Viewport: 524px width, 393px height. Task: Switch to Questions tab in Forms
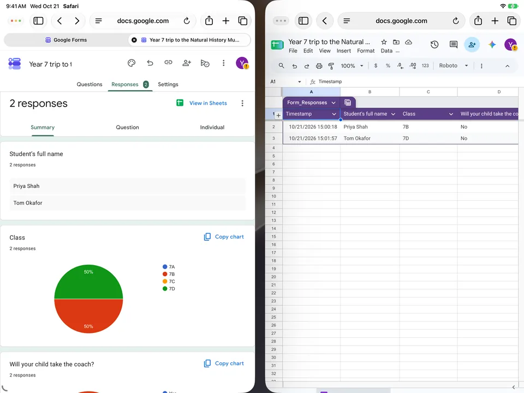click(x=90, y=84)
